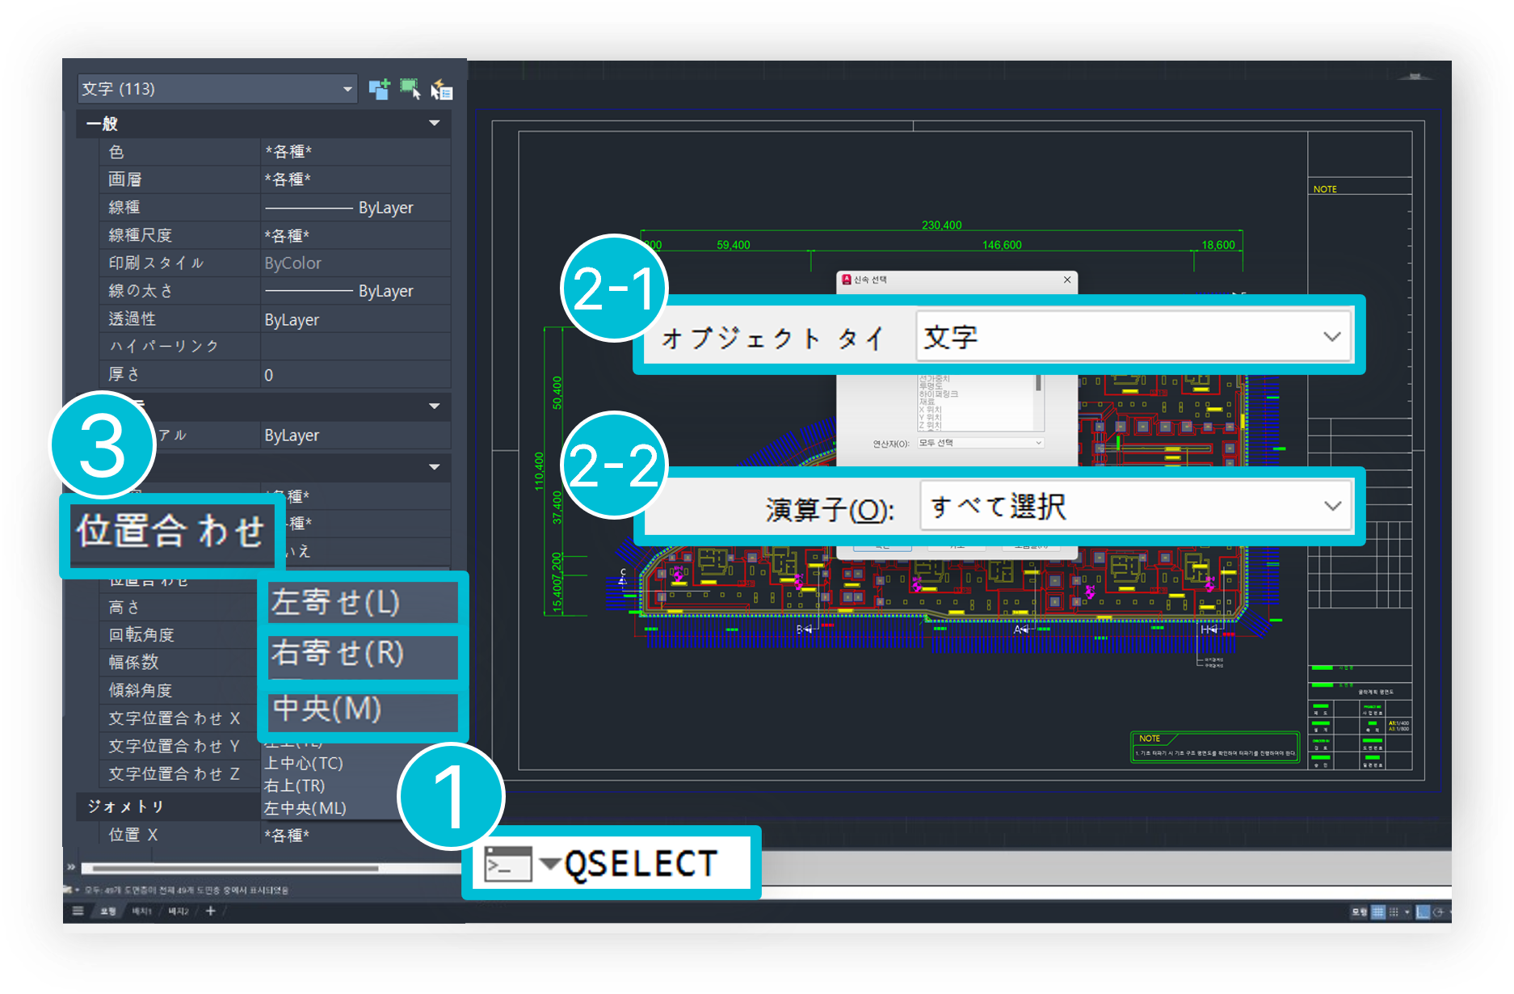Toggle grid display in status bar
Viewport: 1514px width, 994px height.
(1378, 912)
